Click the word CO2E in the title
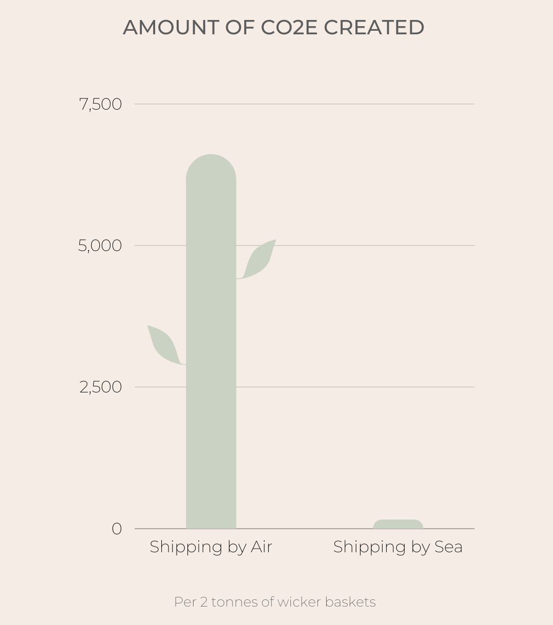 click(x=289, y=28)
